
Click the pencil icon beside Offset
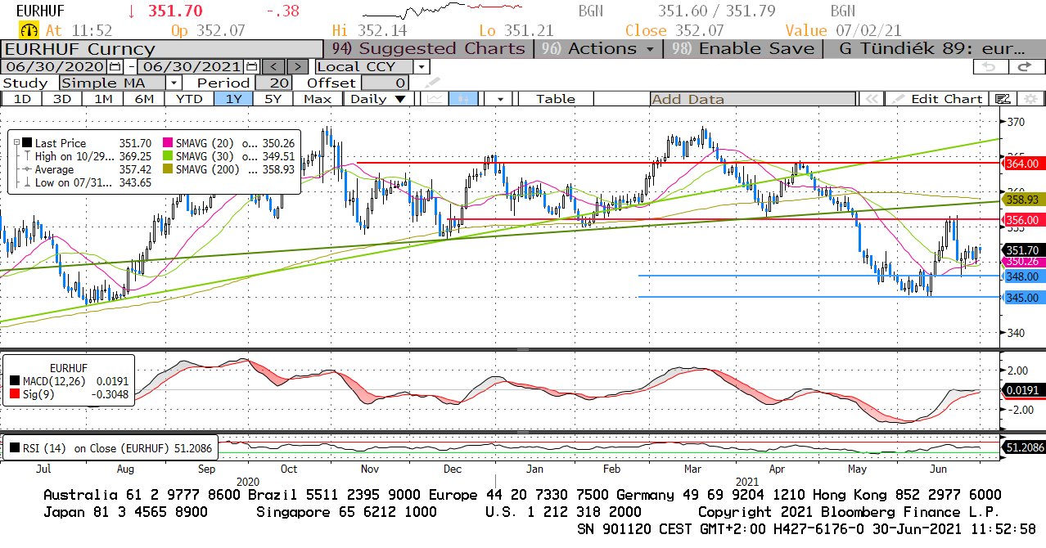[x=432, y=83]
